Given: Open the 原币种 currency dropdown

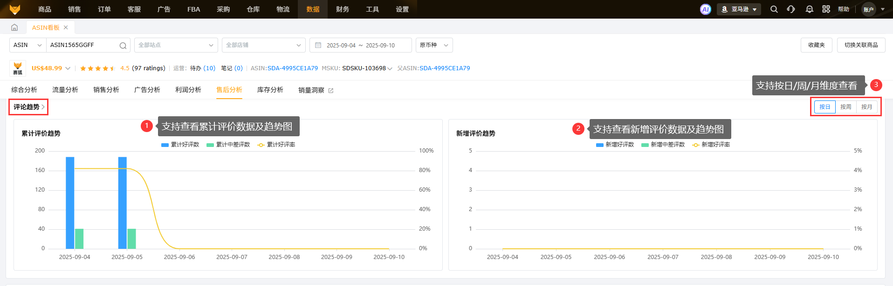Looking at the screenshot, I should point(433,45).
